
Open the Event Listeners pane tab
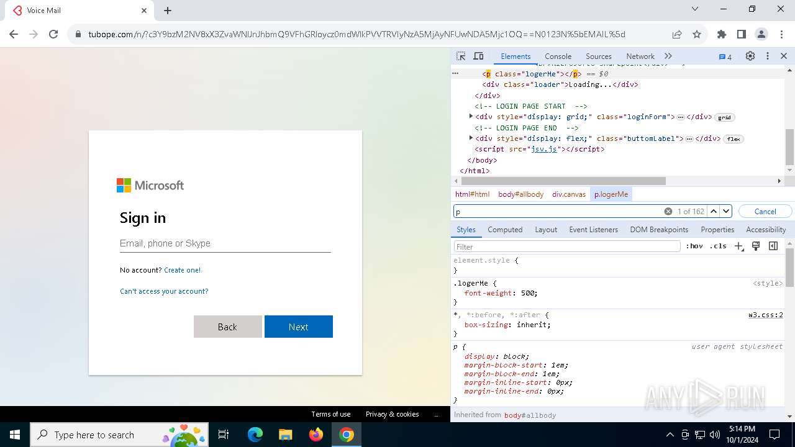click(x=593, y=230)
